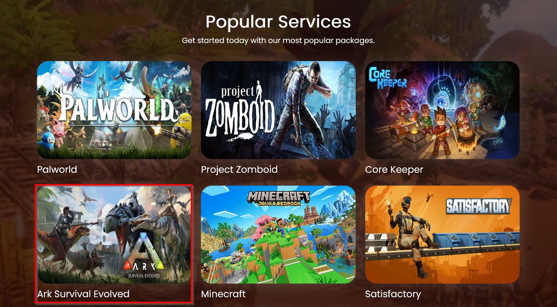This screenshot has width=557, height=307.
Task: Open the Satisfactory cover image
Action: click(442, 235)
